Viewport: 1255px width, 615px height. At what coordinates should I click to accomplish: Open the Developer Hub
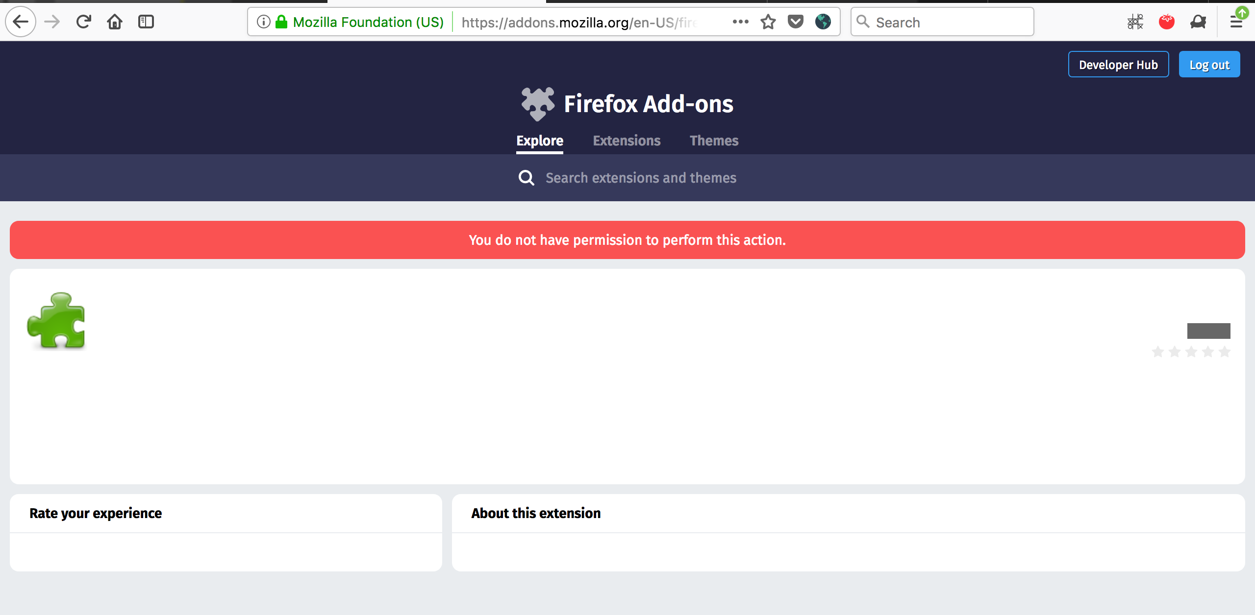(x=1118, y=65)
